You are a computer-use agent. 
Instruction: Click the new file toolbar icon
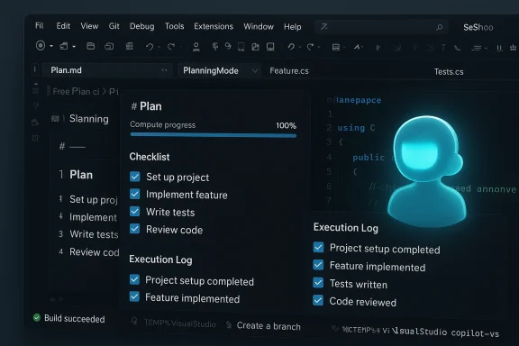64,46
